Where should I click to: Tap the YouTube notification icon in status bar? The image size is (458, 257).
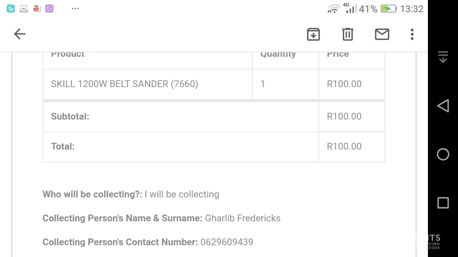[36, 9]
